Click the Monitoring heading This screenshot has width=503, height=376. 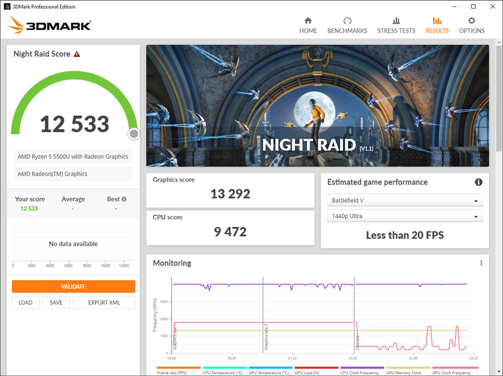(172, 263)
